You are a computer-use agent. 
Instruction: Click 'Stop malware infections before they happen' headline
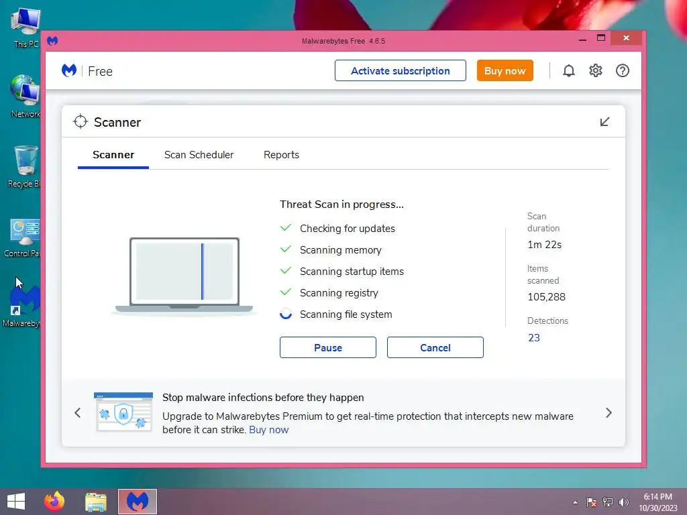pyautogui.click(x=263, y=397)
